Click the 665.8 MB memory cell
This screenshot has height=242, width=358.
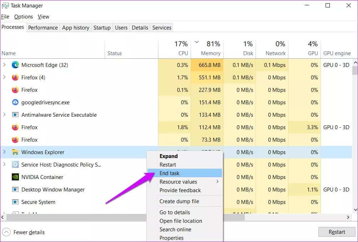207,65
